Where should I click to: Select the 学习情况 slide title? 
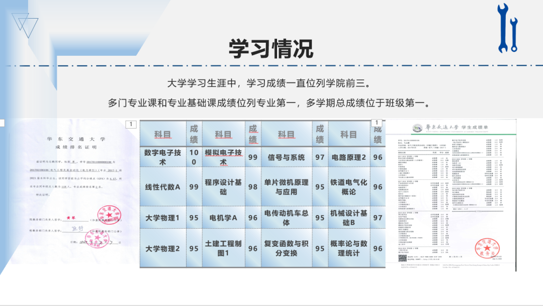pos(271,49)
